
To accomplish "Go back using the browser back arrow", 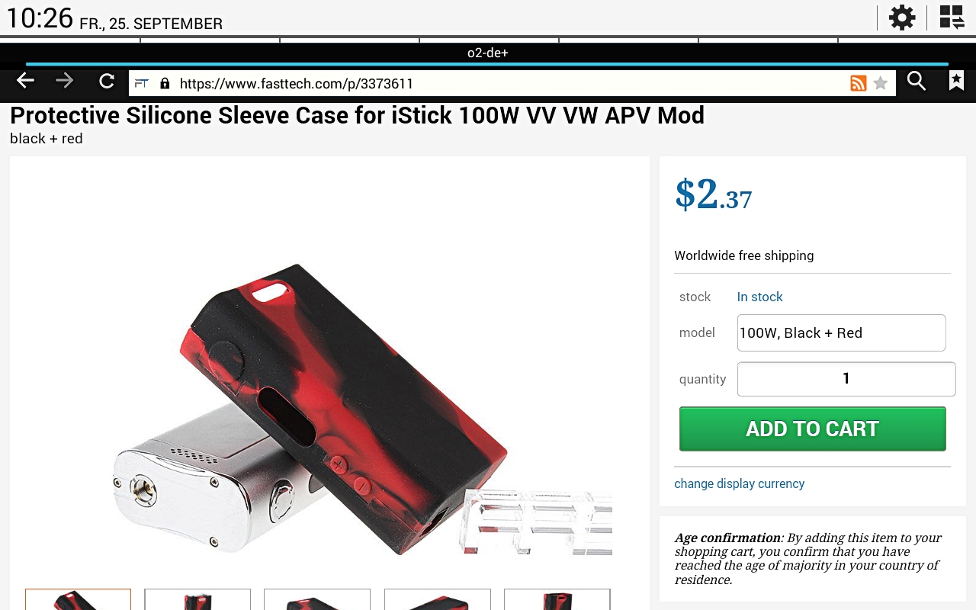I will (x=25, y=81).
